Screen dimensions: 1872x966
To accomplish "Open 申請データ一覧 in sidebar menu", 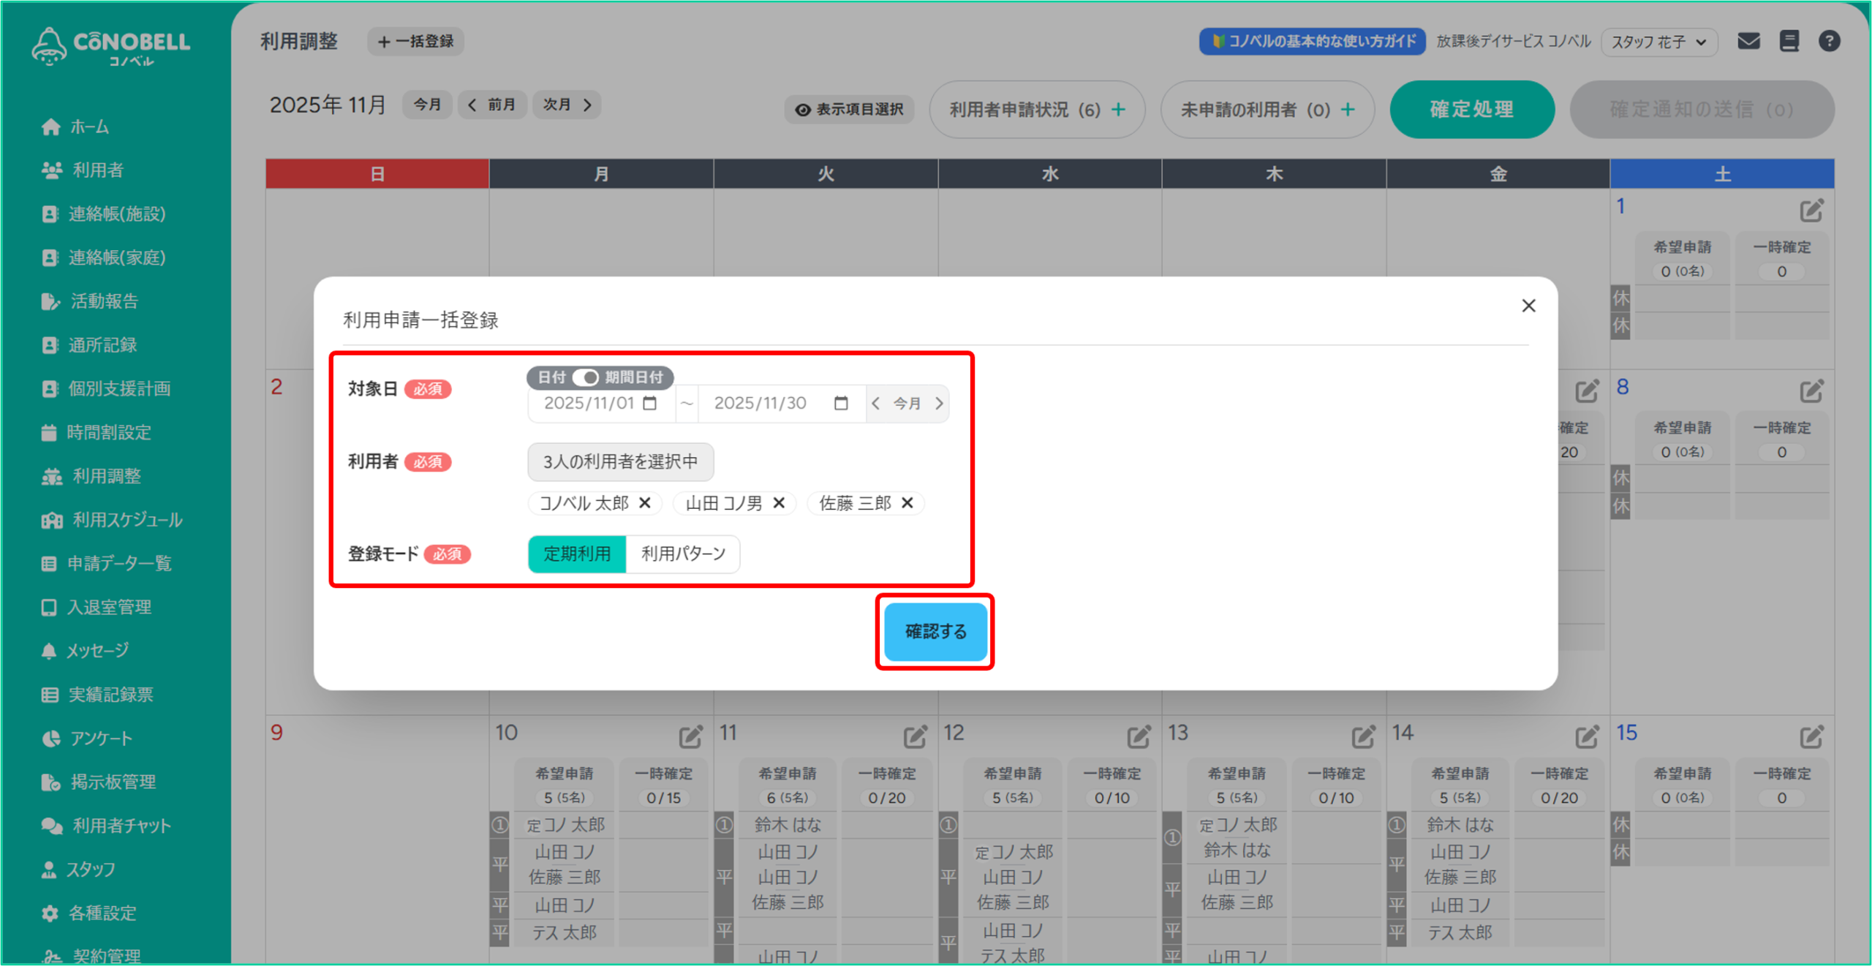I will pos(119,563).
